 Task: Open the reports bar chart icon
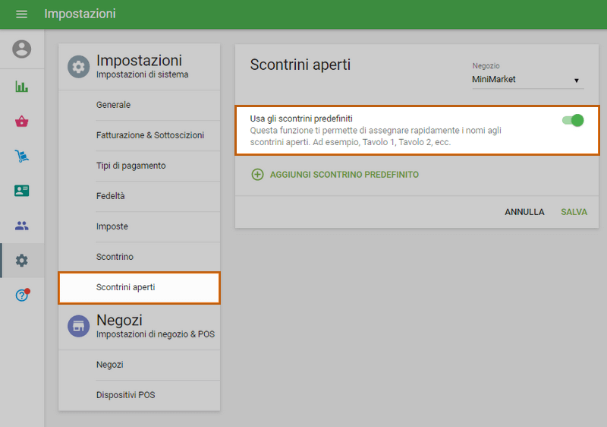pyautogui.click(x=22, y=86)
